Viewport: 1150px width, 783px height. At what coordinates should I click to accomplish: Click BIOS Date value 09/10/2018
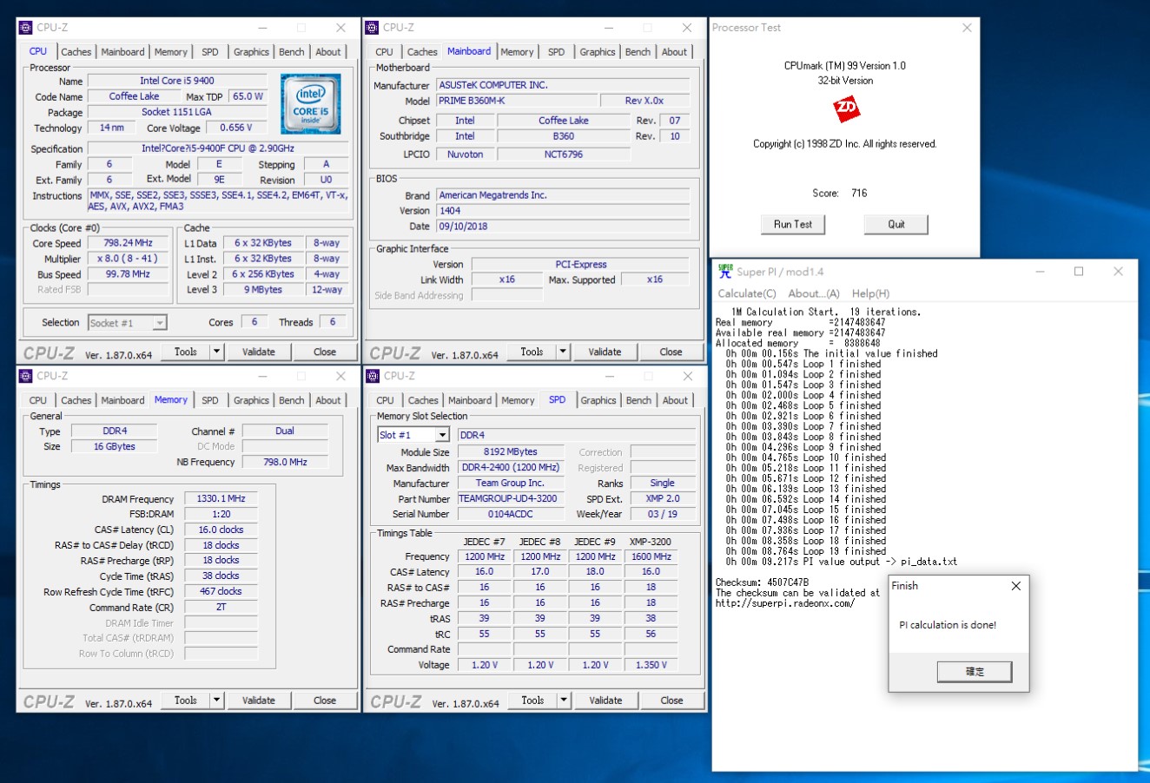563,227
